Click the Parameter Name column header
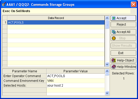 (24, 71)
